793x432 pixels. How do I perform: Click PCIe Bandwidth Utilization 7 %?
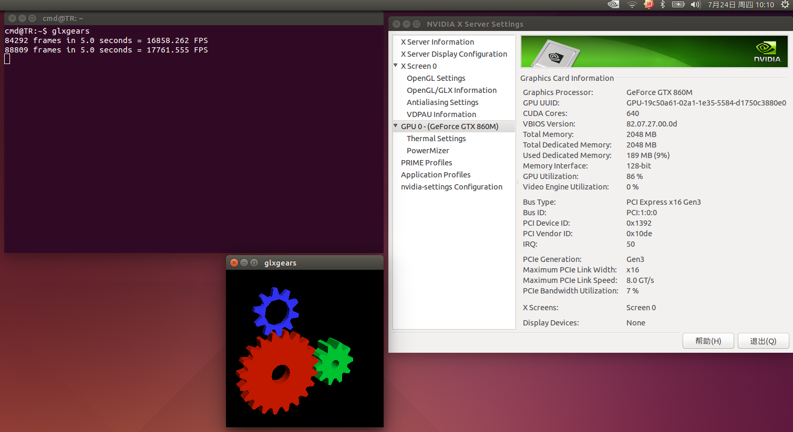[632, 291]
